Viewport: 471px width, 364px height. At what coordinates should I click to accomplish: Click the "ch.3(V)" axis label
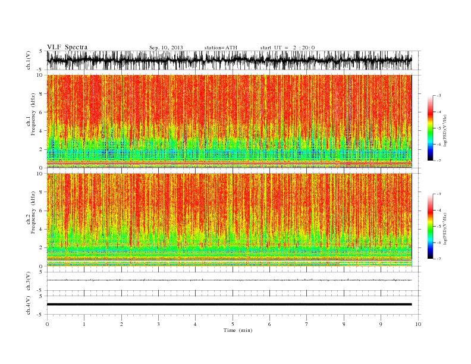tap(29, 281)
